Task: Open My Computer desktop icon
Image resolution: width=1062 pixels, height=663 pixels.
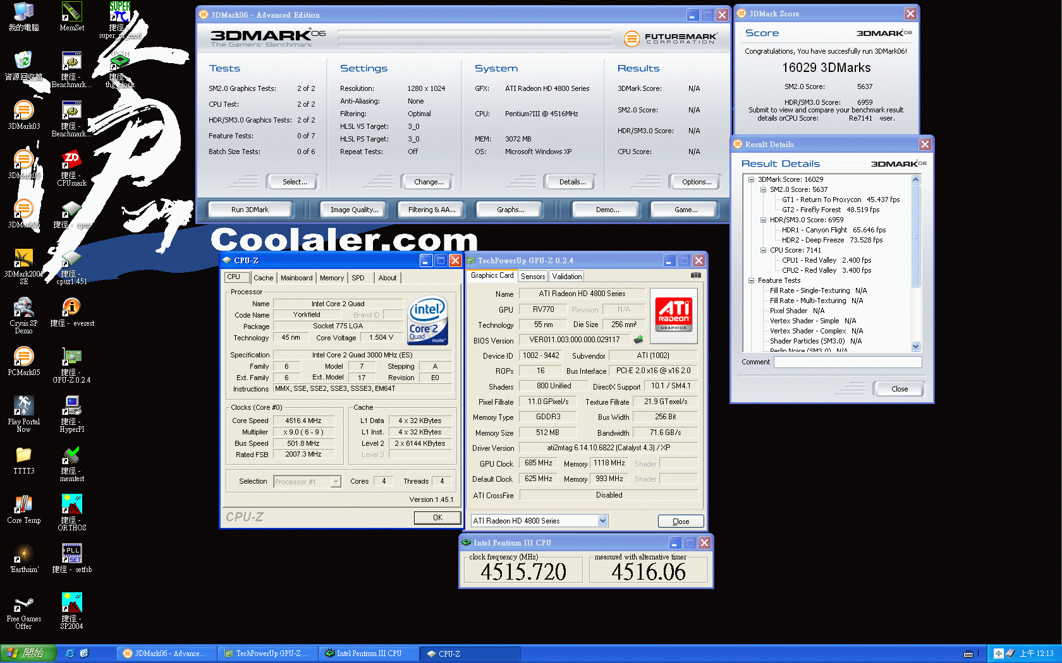Action: (x=23, y=16)
